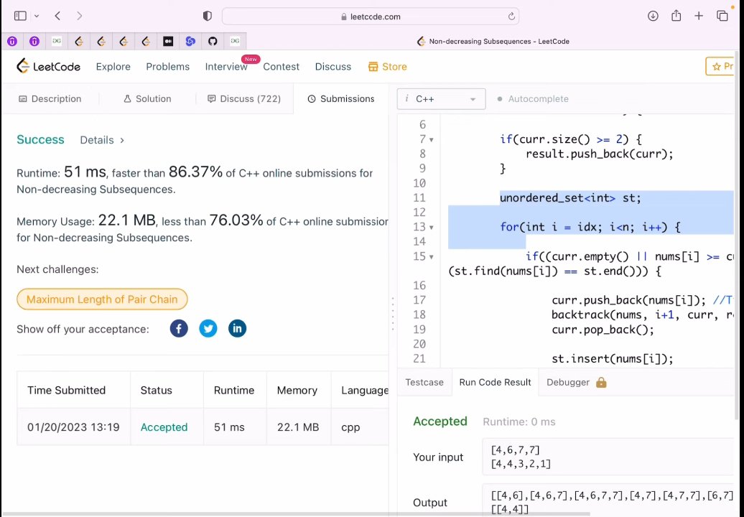Image resolution: width=744 pixels, height=517 pixels.
Task: Open the privacy shield report icon
Action: tap(208, 16)
